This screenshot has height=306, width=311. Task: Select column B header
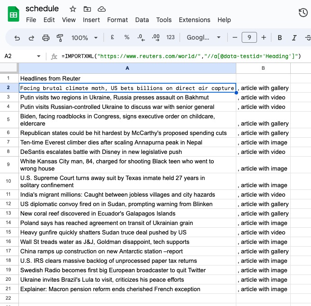(x=263, y=68)
